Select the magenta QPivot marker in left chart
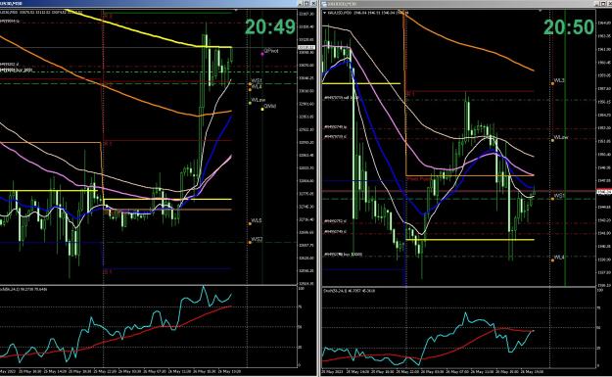 pyautogui.click(x=262, y=54)
